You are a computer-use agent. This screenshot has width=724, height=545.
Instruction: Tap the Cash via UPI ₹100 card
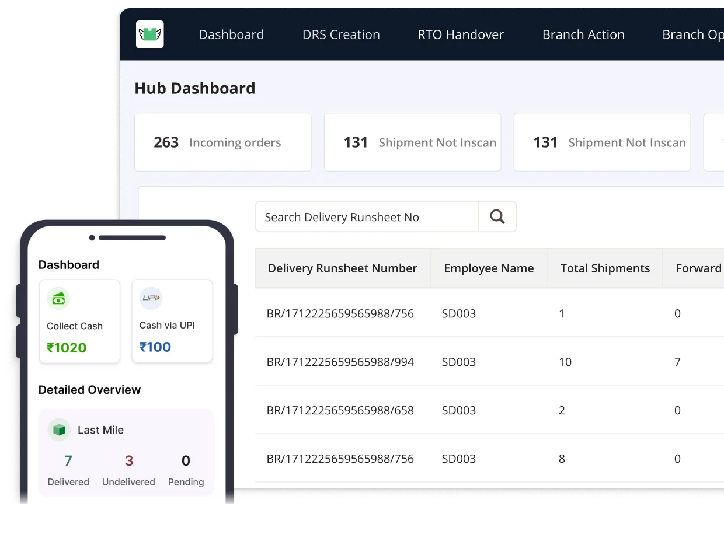point(172,321)
